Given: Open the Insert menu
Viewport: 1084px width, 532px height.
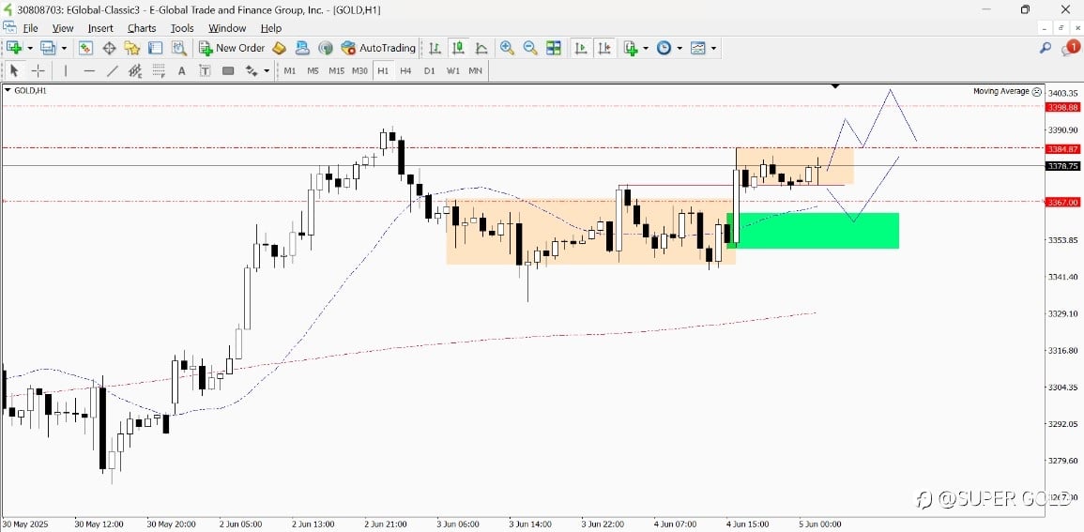Looking at the screenshot, I should [100, 28].
